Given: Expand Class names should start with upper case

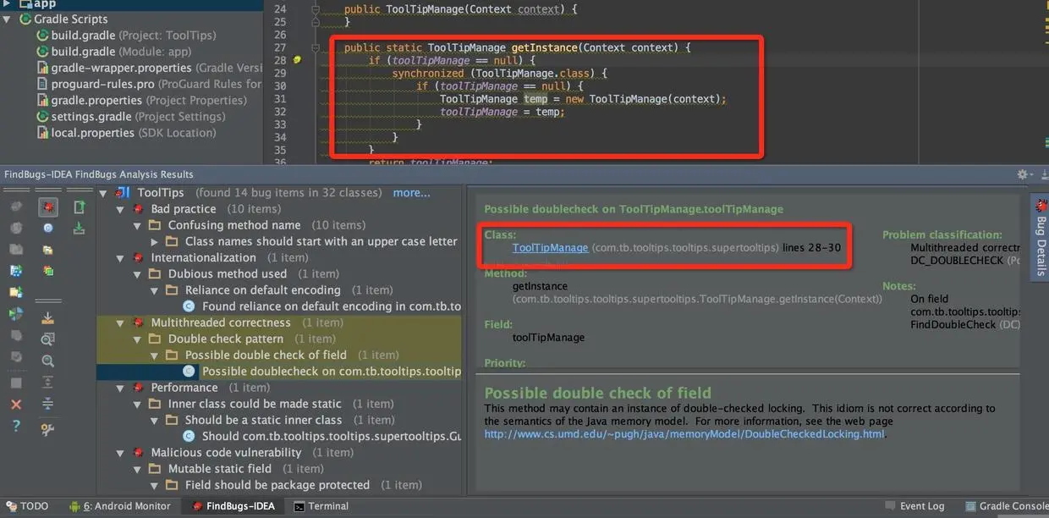Looking at the screenshot, I should click(x=154, y=241).
